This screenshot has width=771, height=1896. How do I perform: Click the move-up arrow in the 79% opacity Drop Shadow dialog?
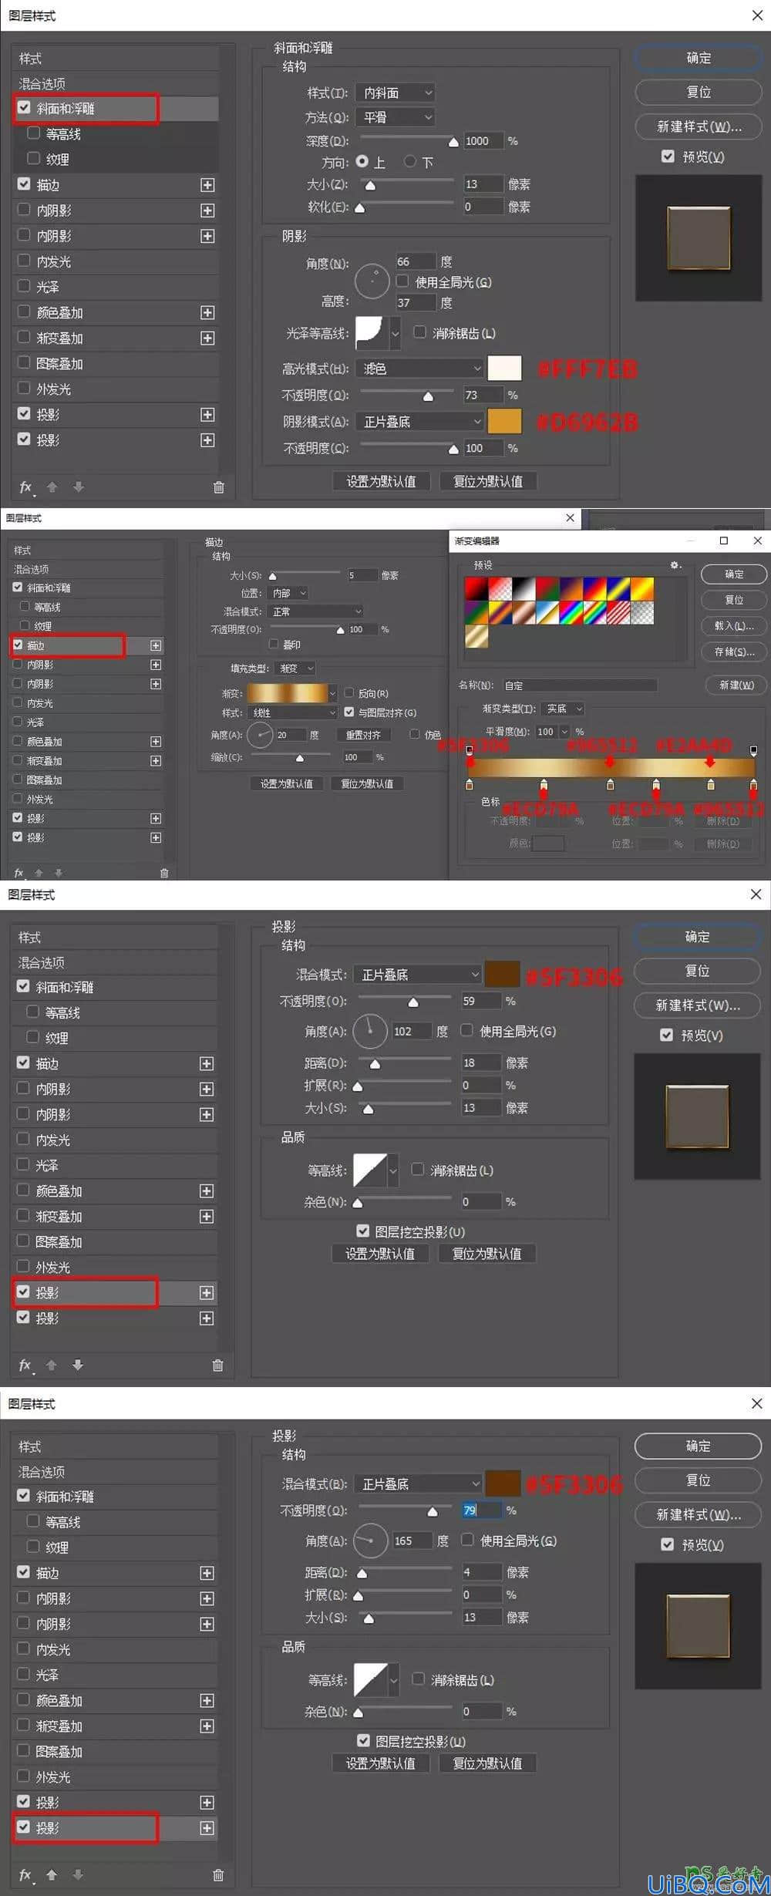pos(52,1874)
